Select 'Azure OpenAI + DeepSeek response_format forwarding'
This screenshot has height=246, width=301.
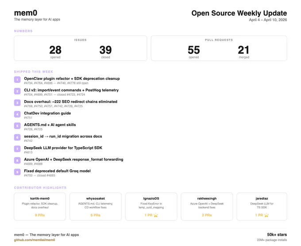pyautogui.click(x=73, y=159)
